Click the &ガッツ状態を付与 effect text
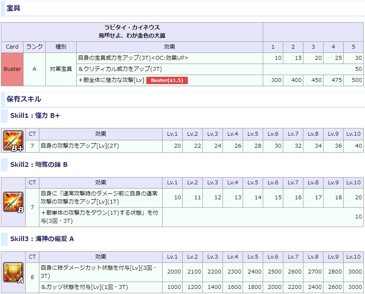365x294 pixels. click(x=85, y=287)
